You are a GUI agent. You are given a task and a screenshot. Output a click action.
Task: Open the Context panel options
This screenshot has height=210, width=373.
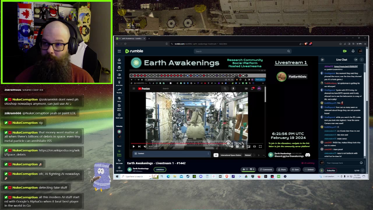(x=208, y=153)
